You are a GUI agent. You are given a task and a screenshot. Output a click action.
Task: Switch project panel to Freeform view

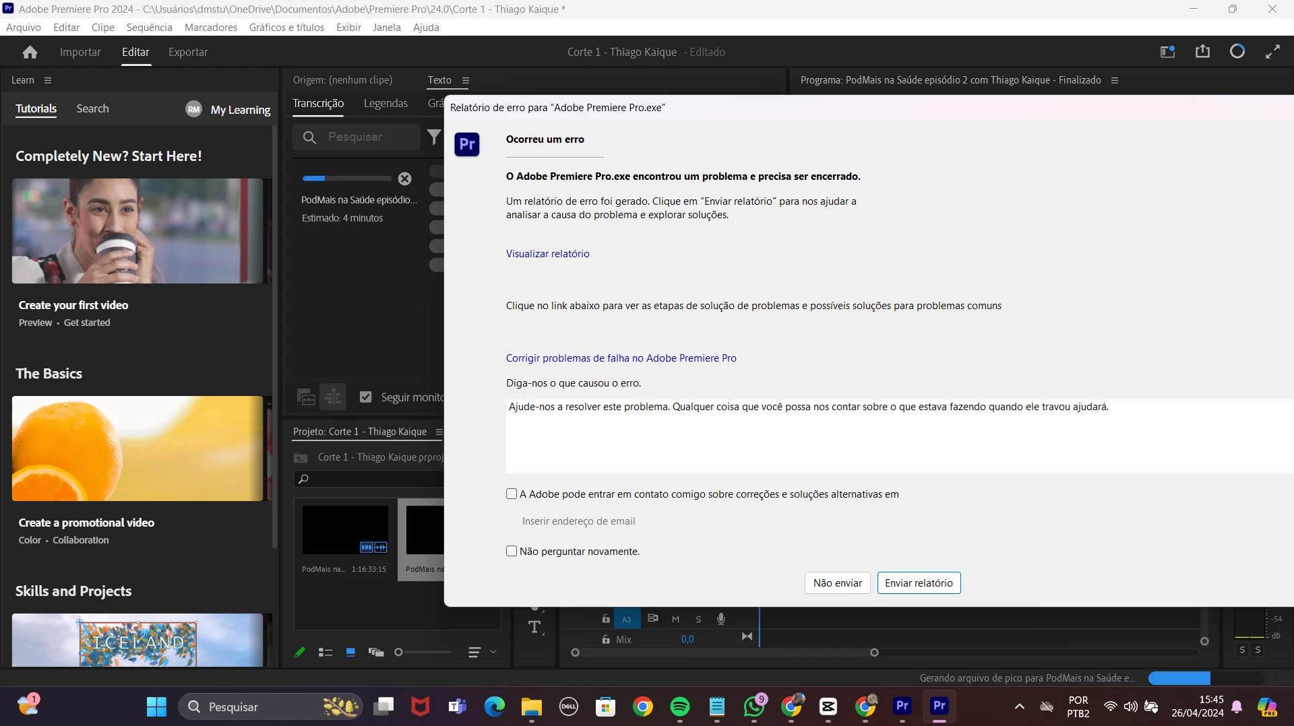pos(376,652)
